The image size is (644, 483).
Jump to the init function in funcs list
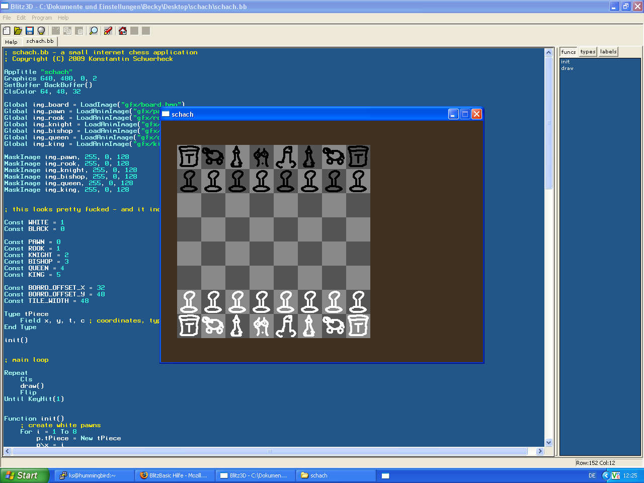click(566, 62)
